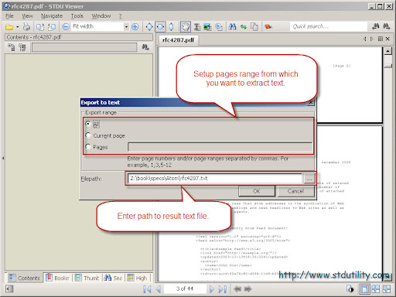This screenshot has height=297, width=396.
Task: Open the File menu
Action: click(9, 16)
